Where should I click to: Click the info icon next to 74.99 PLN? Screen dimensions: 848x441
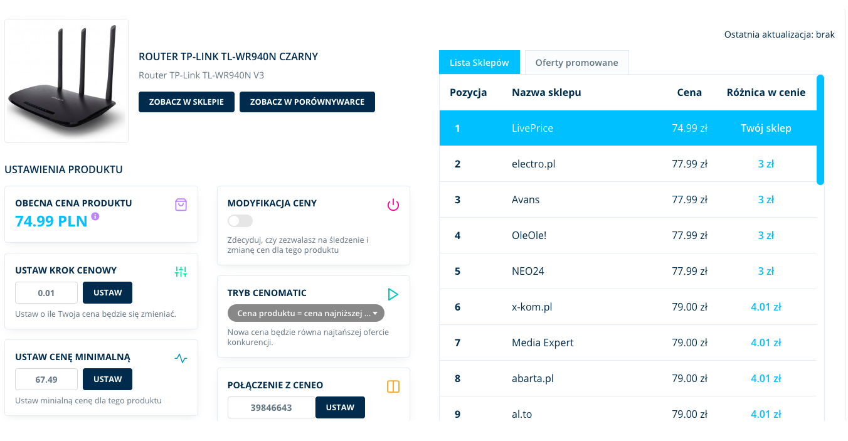click(95, 216)
